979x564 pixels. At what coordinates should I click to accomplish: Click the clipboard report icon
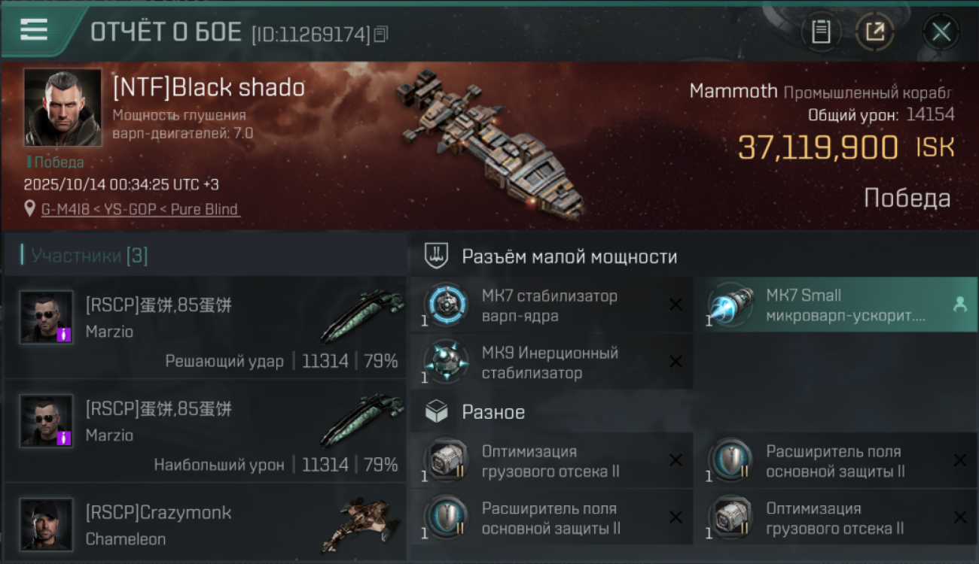click(x=821, y=32)
